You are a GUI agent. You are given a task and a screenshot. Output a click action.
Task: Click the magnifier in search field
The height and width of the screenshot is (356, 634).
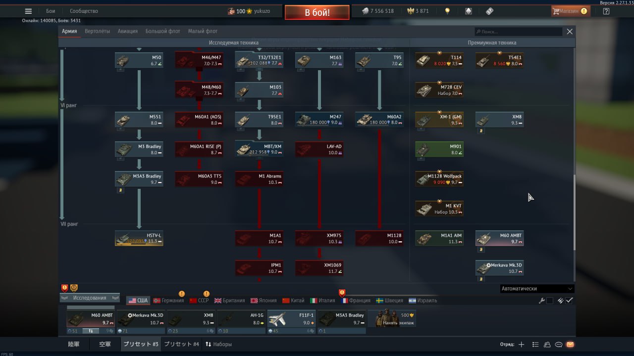coord(478,32)
